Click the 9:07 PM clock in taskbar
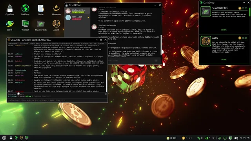The width and height of the screenshot is (251, 141). point(245,138)
